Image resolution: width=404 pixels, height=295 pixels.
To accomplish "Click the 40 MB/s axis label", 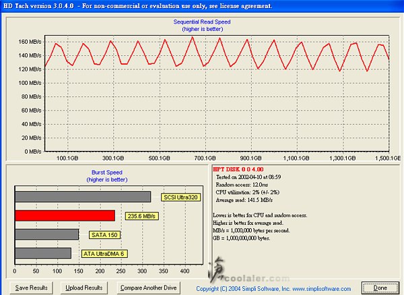I will (31, 124).
